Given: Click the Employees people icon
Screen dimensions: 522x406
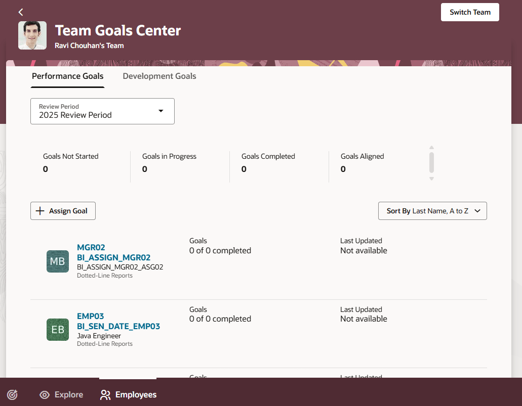Looking at the screenshot, I should [x=105, y=395].
